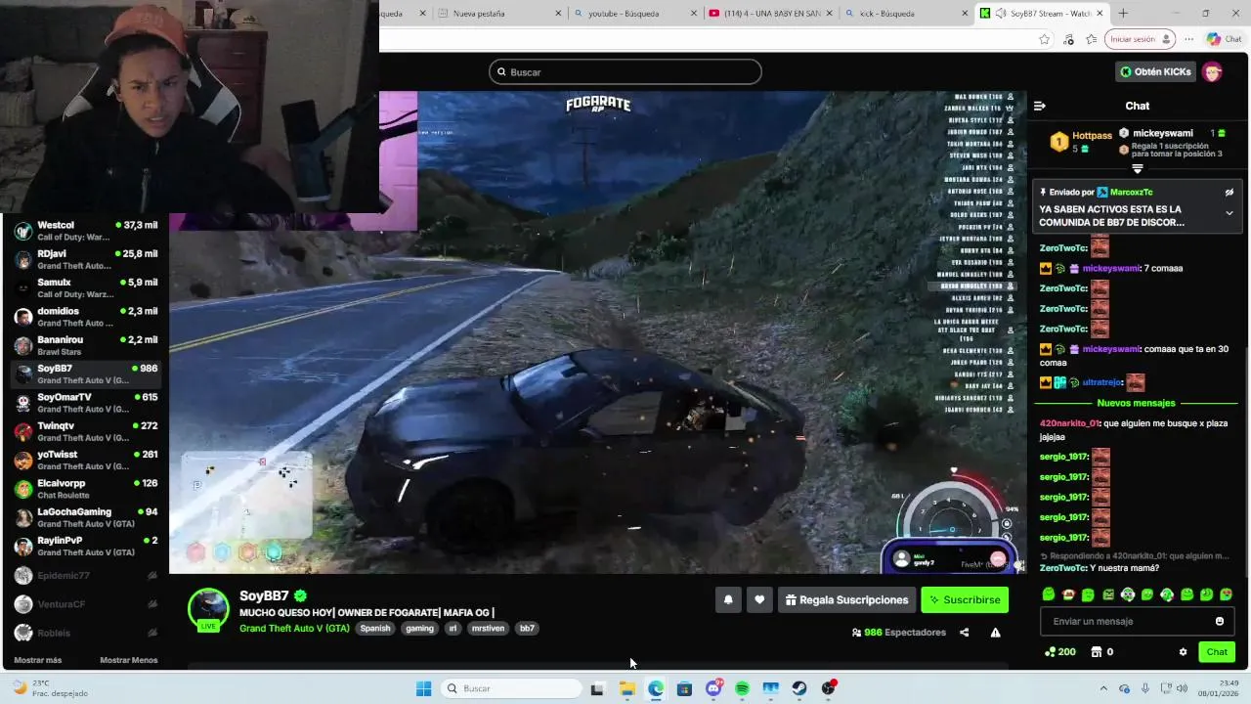Click Iniciar sesión in browser toolbar
Image resolution: width=1251 pixels, height=704 pixels.
tap(1140, 39)
